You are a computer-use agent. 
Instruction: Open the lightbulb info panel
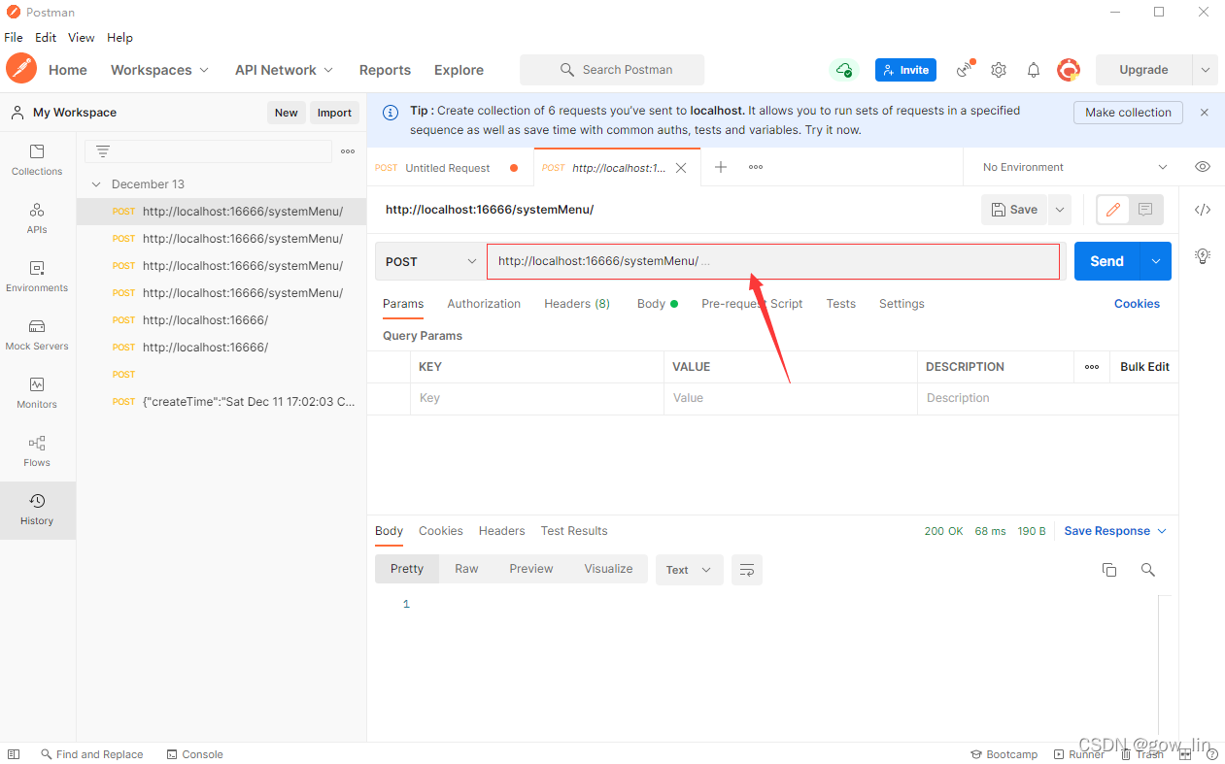point(1203,256)
